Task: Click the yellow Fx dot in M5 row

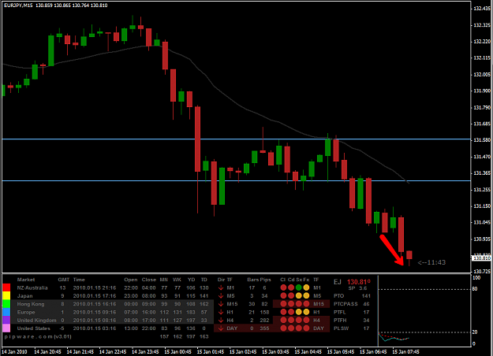Action: pyautogui.click(x=306, y=295)
